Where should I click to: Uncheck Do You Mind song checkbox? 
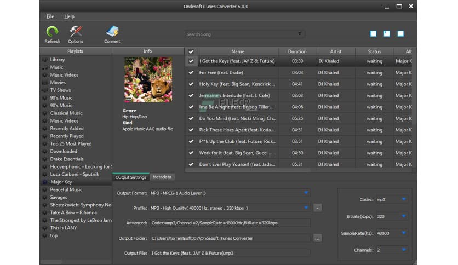[191, 118]
